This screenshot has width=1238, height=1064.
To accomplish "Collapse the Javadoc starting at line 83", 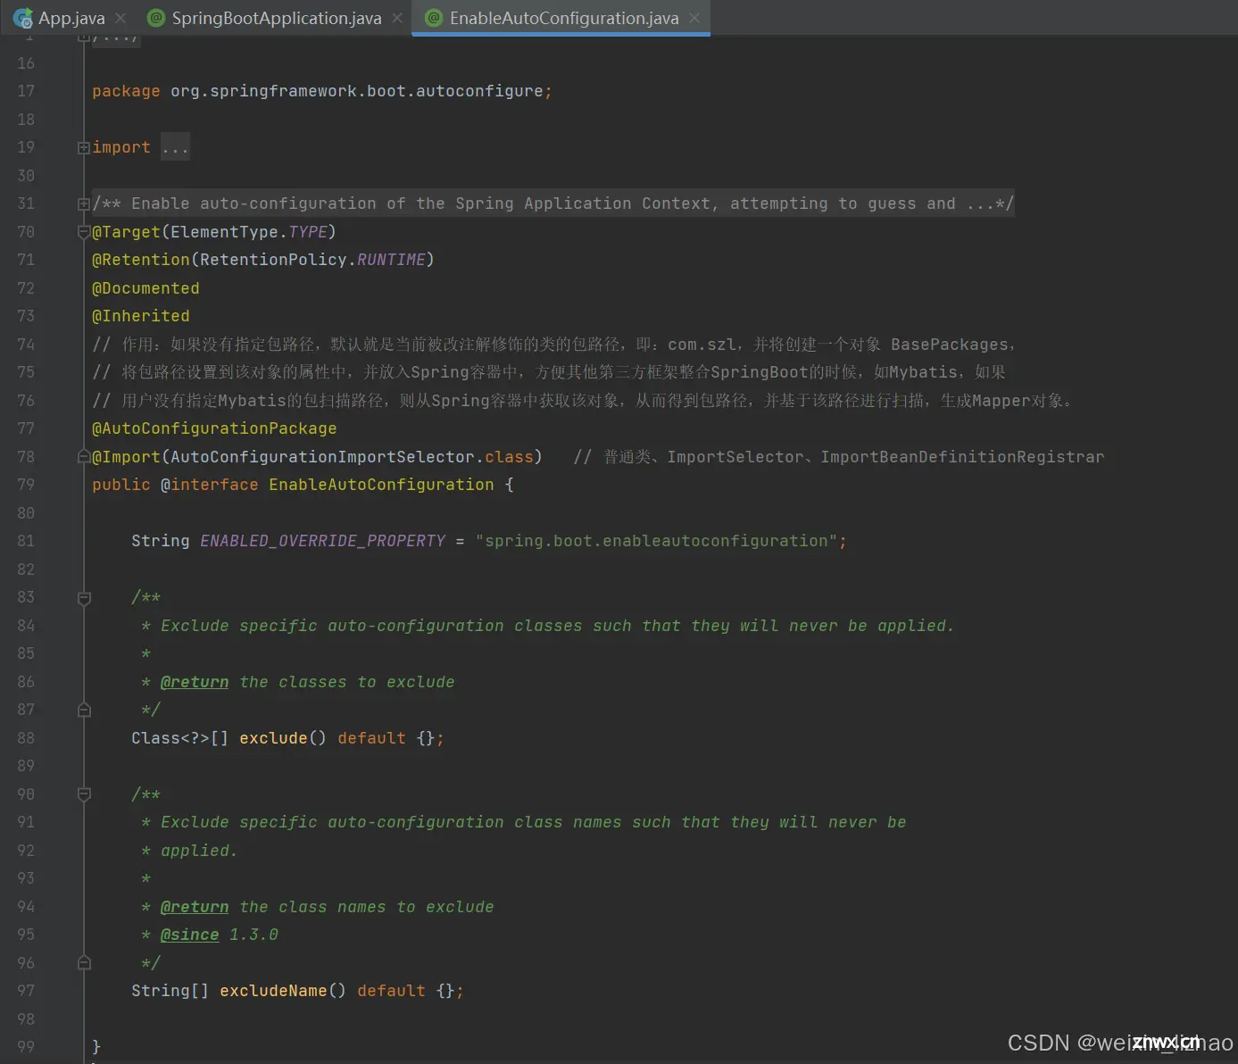I will pos(84,598).
